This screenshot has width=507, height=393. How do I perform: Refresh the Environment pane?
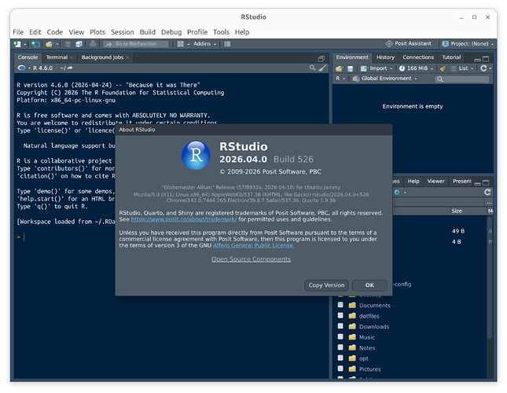click(483, 68)
